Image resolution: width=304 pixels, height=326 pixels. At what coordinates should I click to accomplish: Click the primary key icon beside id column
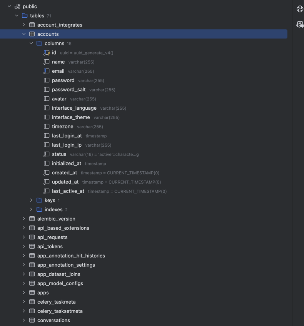[47, 53]
